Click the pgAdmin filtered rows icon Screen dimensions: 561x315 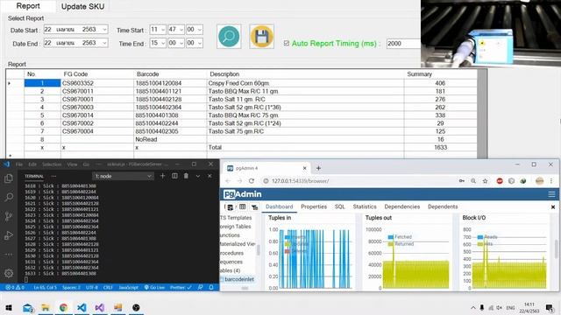click(255, 207)
